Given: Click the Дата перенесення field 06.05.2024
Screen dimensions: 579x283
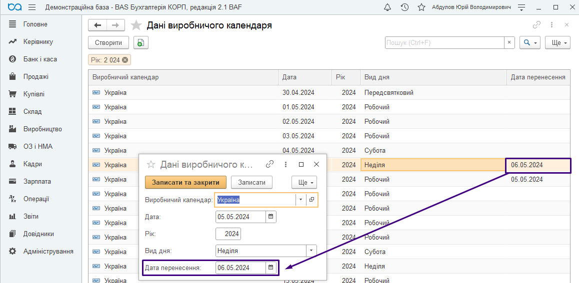Looking at the screenshot, I should coord(240,268).
